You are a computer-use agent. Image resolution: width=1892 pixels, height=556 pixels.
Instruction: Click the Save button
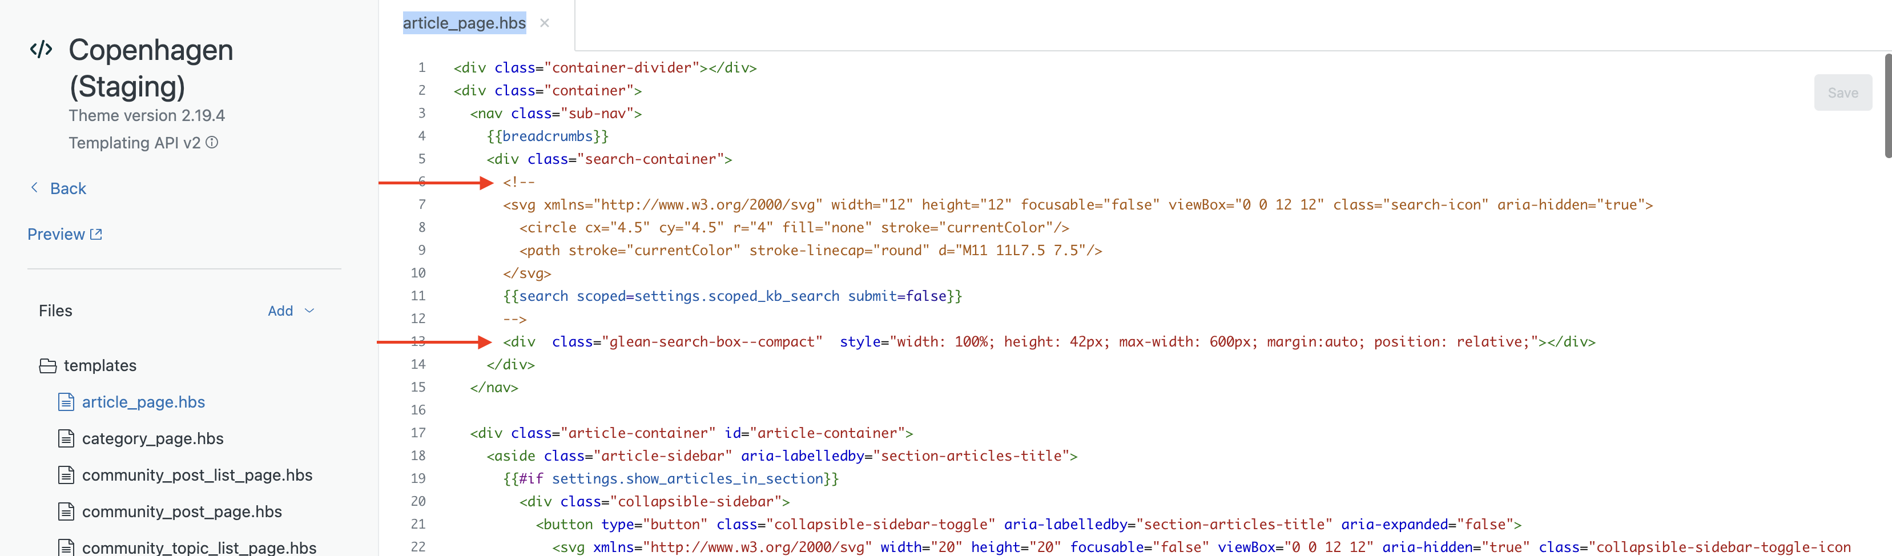coord(1843,92)
